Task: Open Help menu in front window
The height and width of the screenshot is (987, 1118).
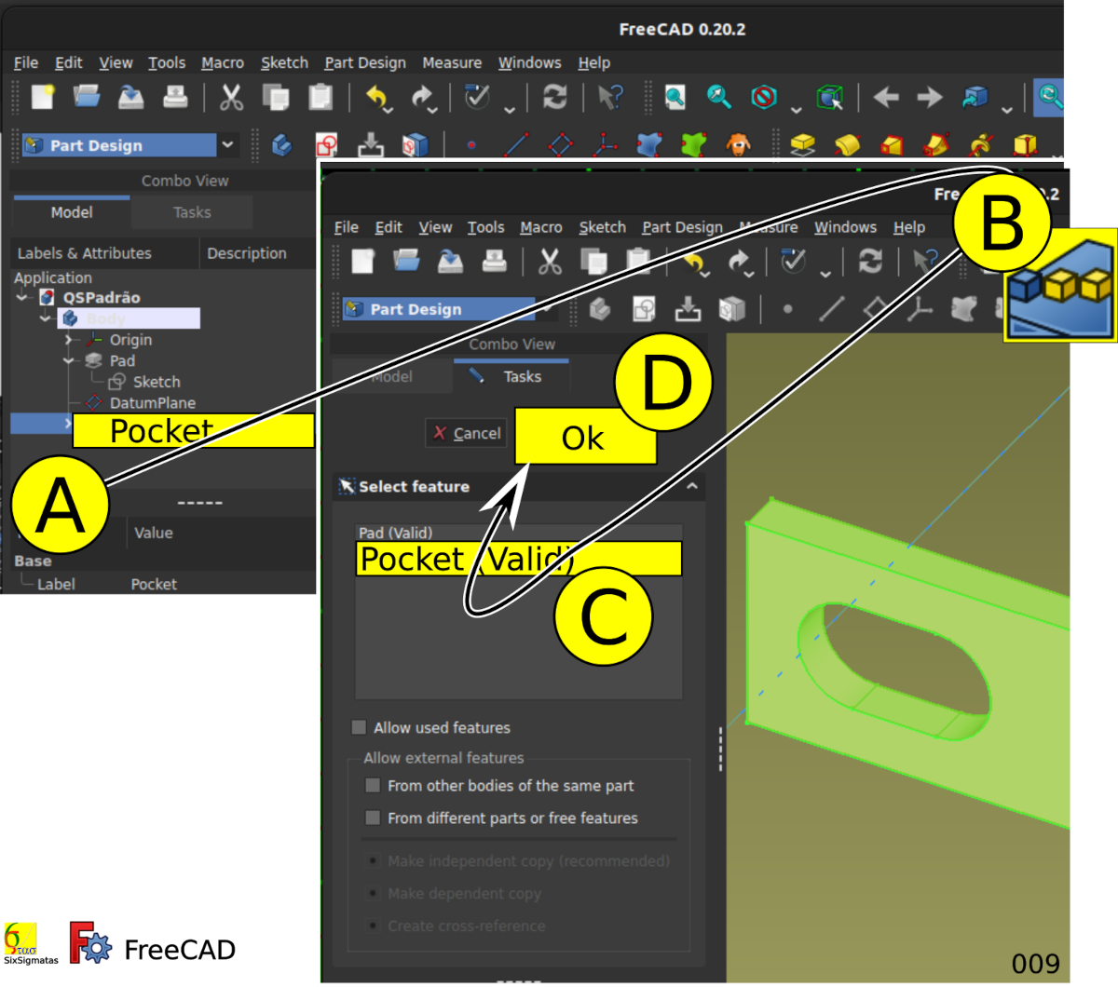Action: tap(909, 227)
